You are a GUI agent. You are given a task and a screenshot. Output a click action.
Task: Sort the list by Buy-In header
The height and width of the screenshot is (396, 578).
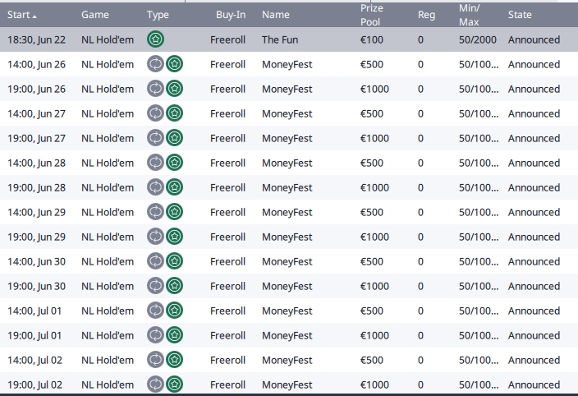[229, 15]
